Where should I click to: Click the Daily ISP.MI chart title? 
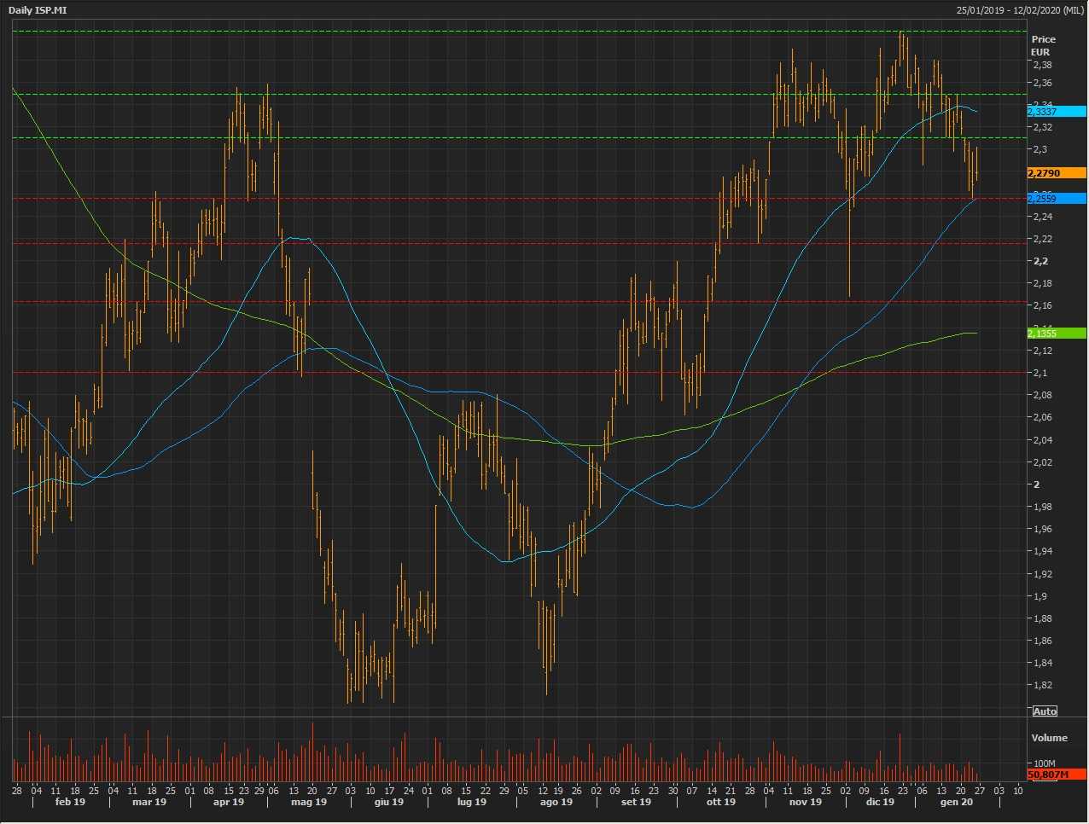pyautogui.click(x=38, y=10)
